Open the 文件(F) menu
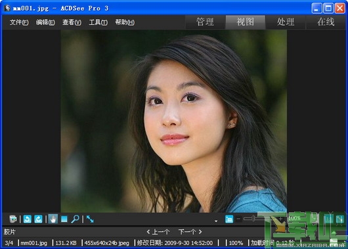The width and height of the screenshot is (348, 249). click(19, 22)
